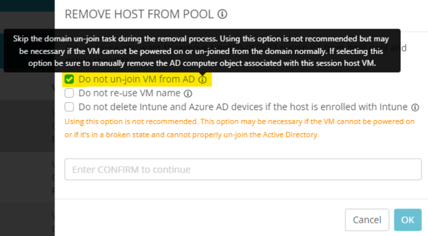
Task: Click the black tooltip about skipping domain un-join
Action: pyautogui.click(x=202, y=51)
